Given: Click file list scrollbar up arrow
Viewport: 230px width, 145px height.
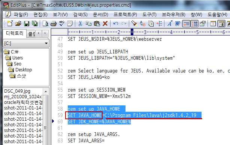Looking at the screenshot, I should [46, 92].
